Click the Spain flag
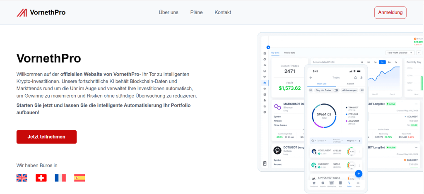This screenshot has height=194, width=424. [x=79, y=178]
